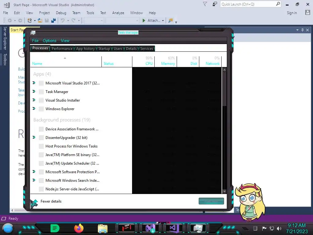313x235 pixels.
Task: Open the Details tab
Action: pyautogui.click(x=131, y=49)
